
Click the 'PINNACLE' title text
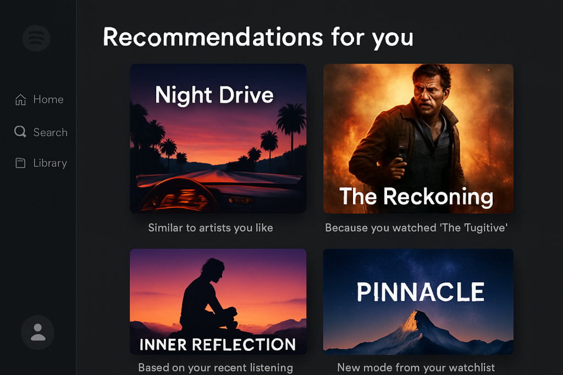tap(421, 292)
